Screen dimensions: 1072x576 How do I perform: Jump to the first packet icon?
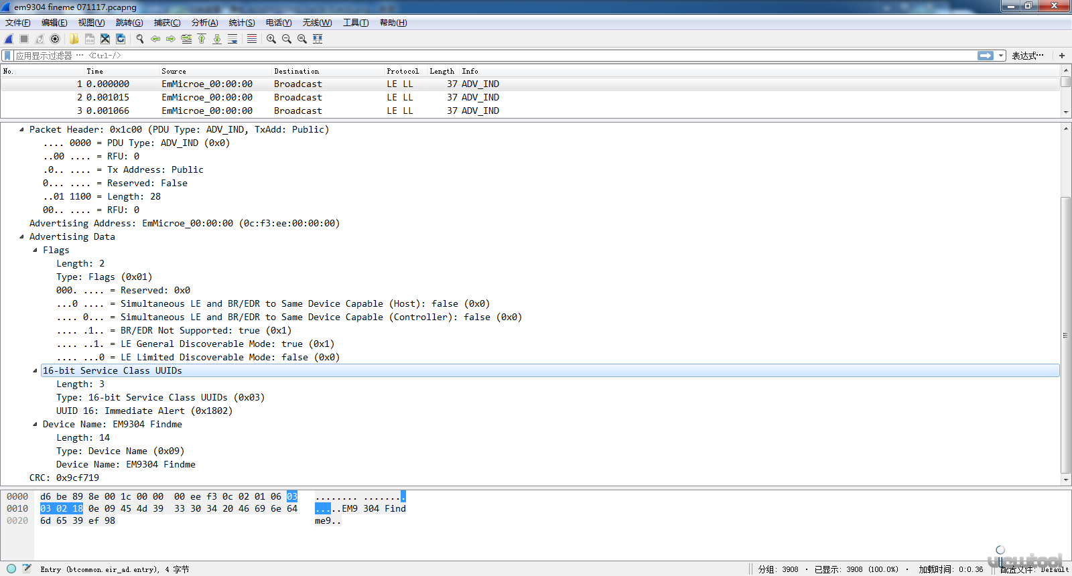point(202,39)
